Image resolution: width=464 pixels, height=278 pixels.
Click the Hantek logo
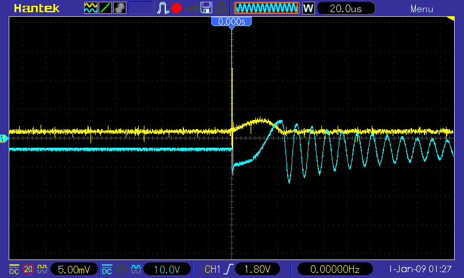point(37,8)
